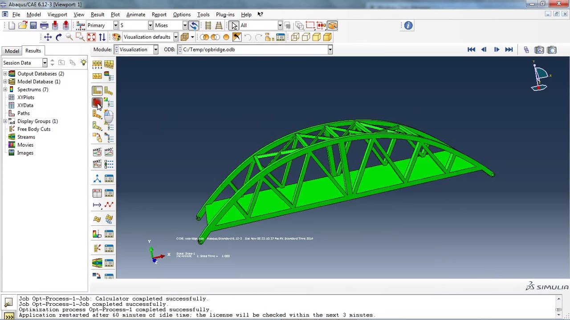Print the viewport using the printer icon
Screen dimensions: 570x320
[44, 25]
